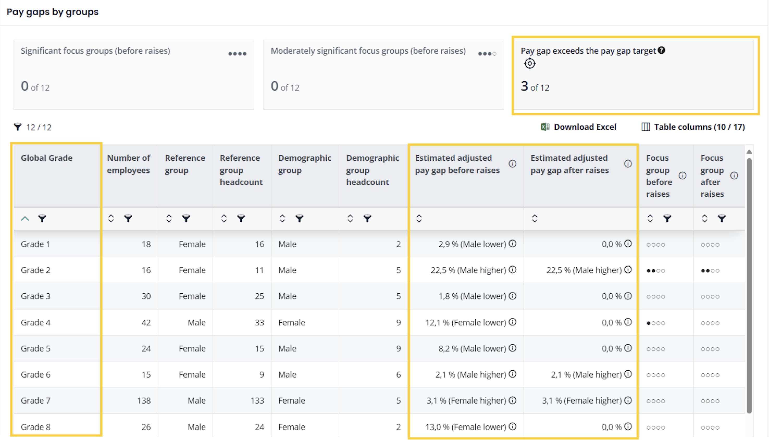
Task: Click help icon beside pay gap target title
Action: pos(661,50)
